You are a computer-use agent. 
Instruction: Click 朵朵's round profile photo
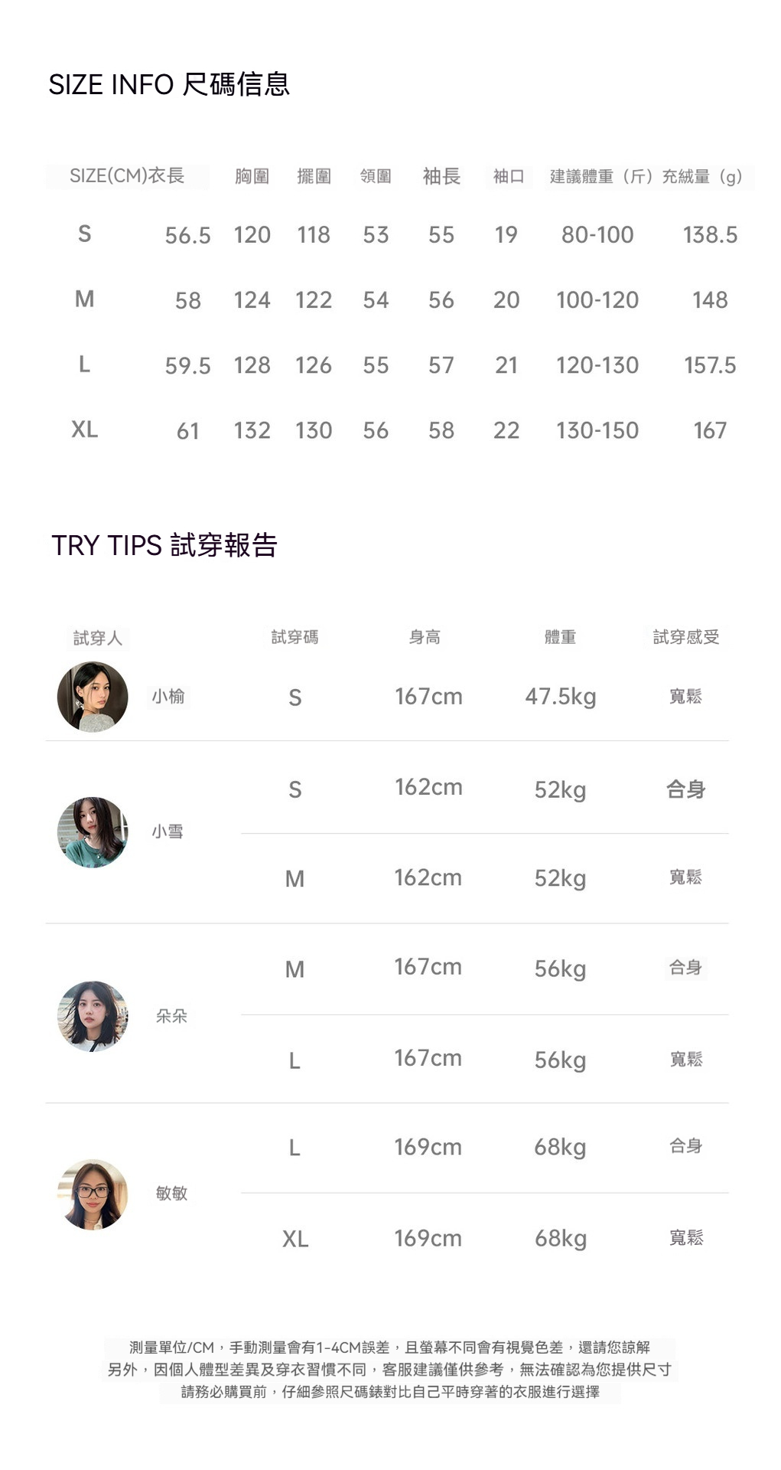click(93, 1016)
